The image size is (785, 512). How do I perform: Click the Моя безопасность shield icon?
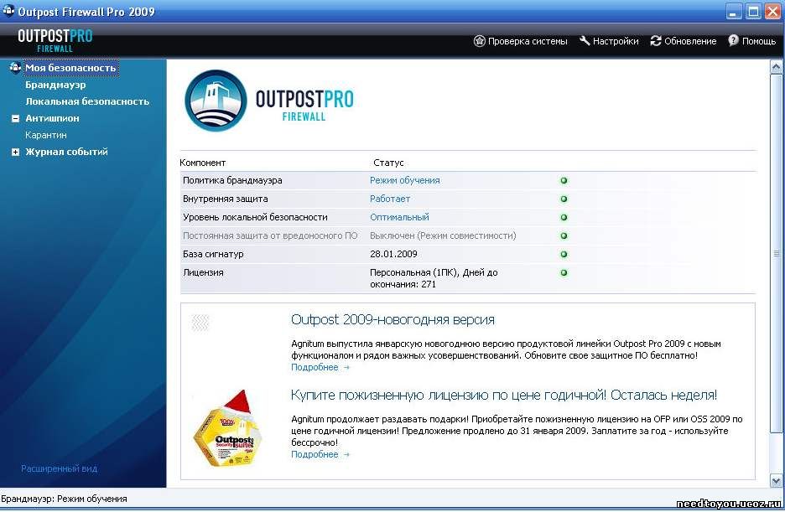15,67
